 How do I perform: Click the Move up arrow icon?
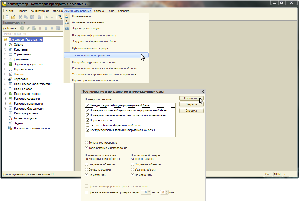[46, 28]
